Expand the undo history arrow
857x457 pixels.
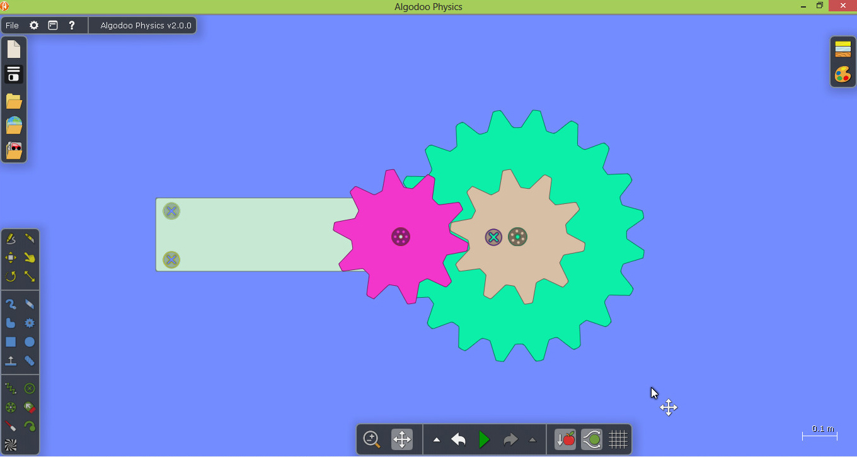pyautogui.click(x=437, y=440)
